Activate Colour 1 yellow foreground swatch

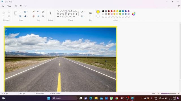[x=98, y=12]
